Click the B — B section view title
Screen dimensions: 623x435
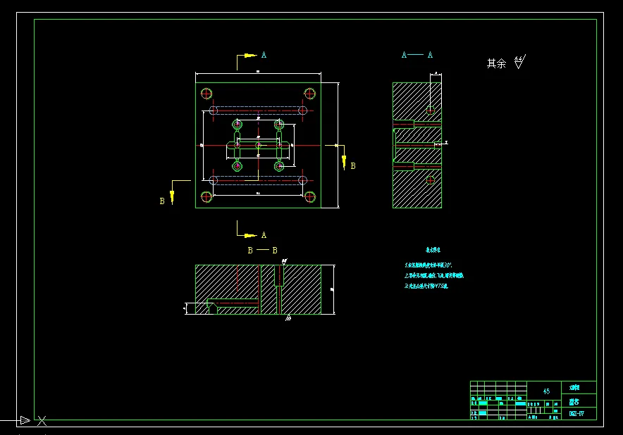(263, 250)
